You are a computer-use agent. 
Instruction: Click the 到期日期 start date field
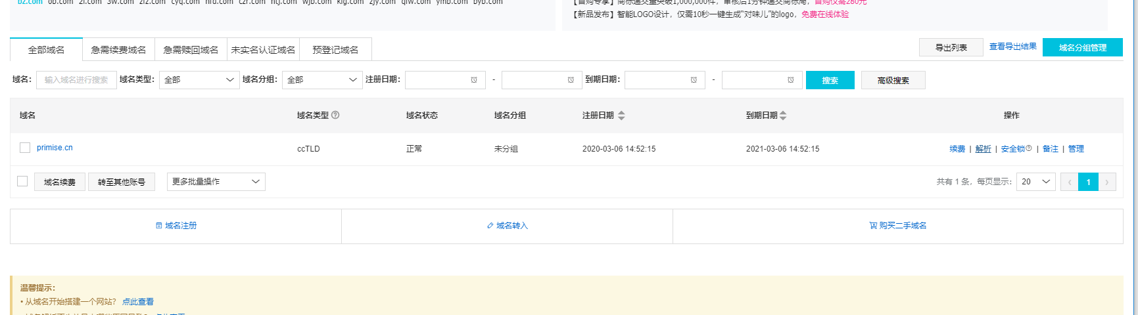pyautogui.click(x=665, y=80)
